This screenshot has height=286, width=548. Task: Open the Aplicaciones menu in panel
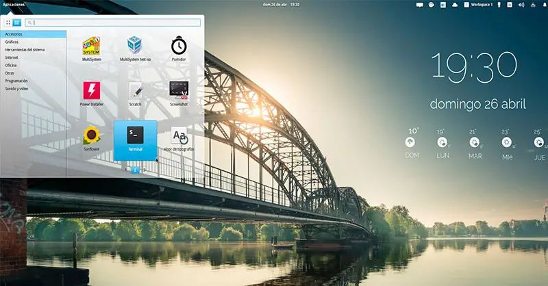click(14, 5)
